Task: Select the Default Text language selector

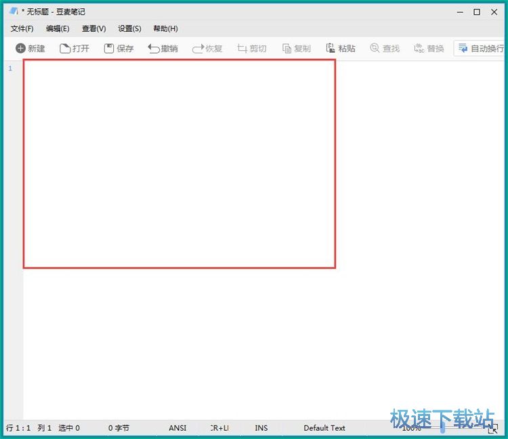Action: pyautogui.click(x=324, y=428)
